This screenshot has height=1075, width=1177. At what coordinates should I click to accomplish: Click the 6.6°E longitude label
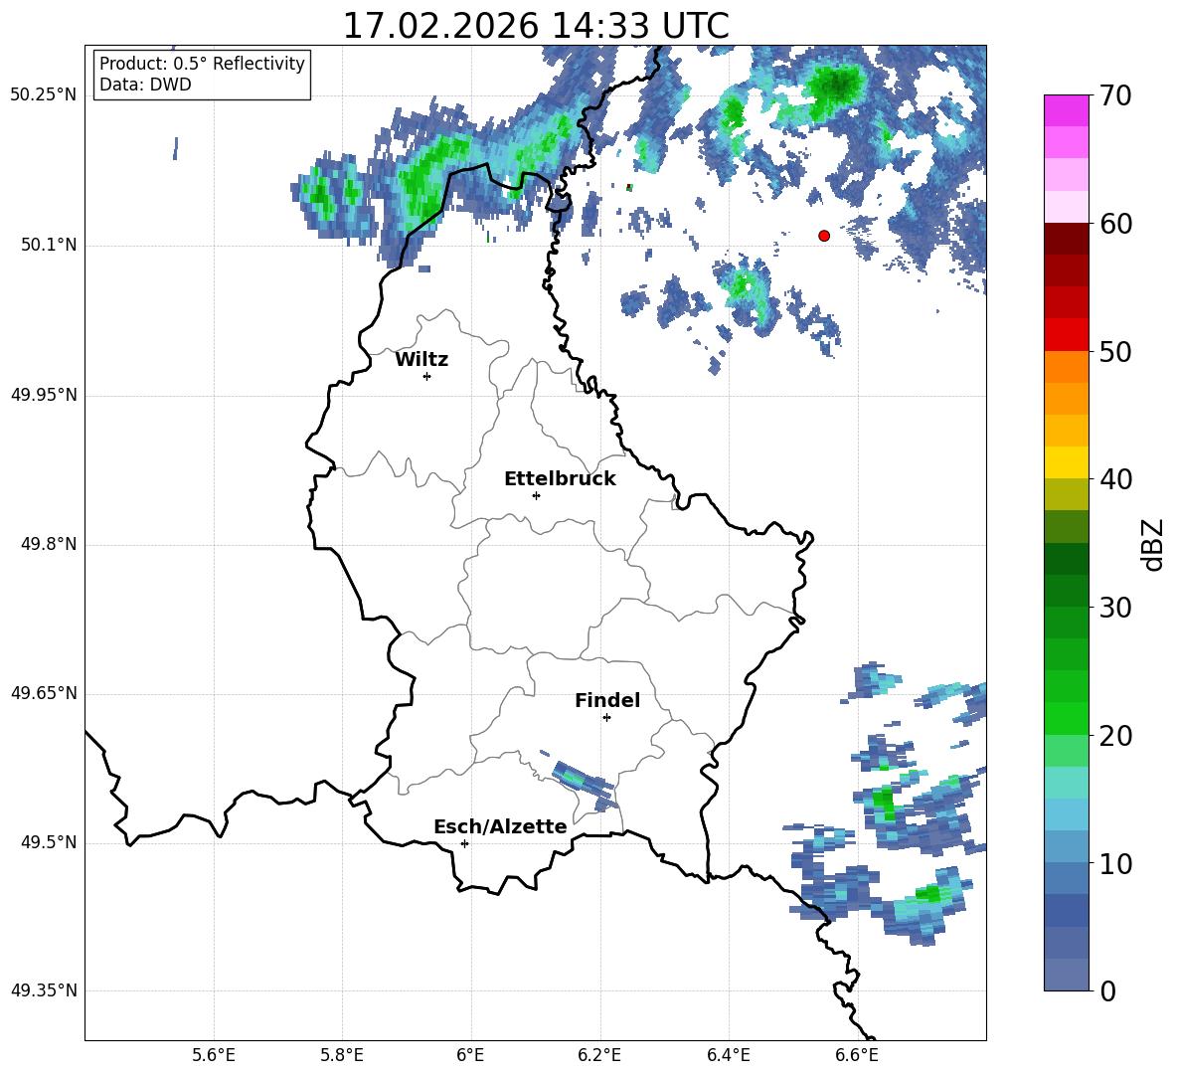click(x=857, y=1055)
